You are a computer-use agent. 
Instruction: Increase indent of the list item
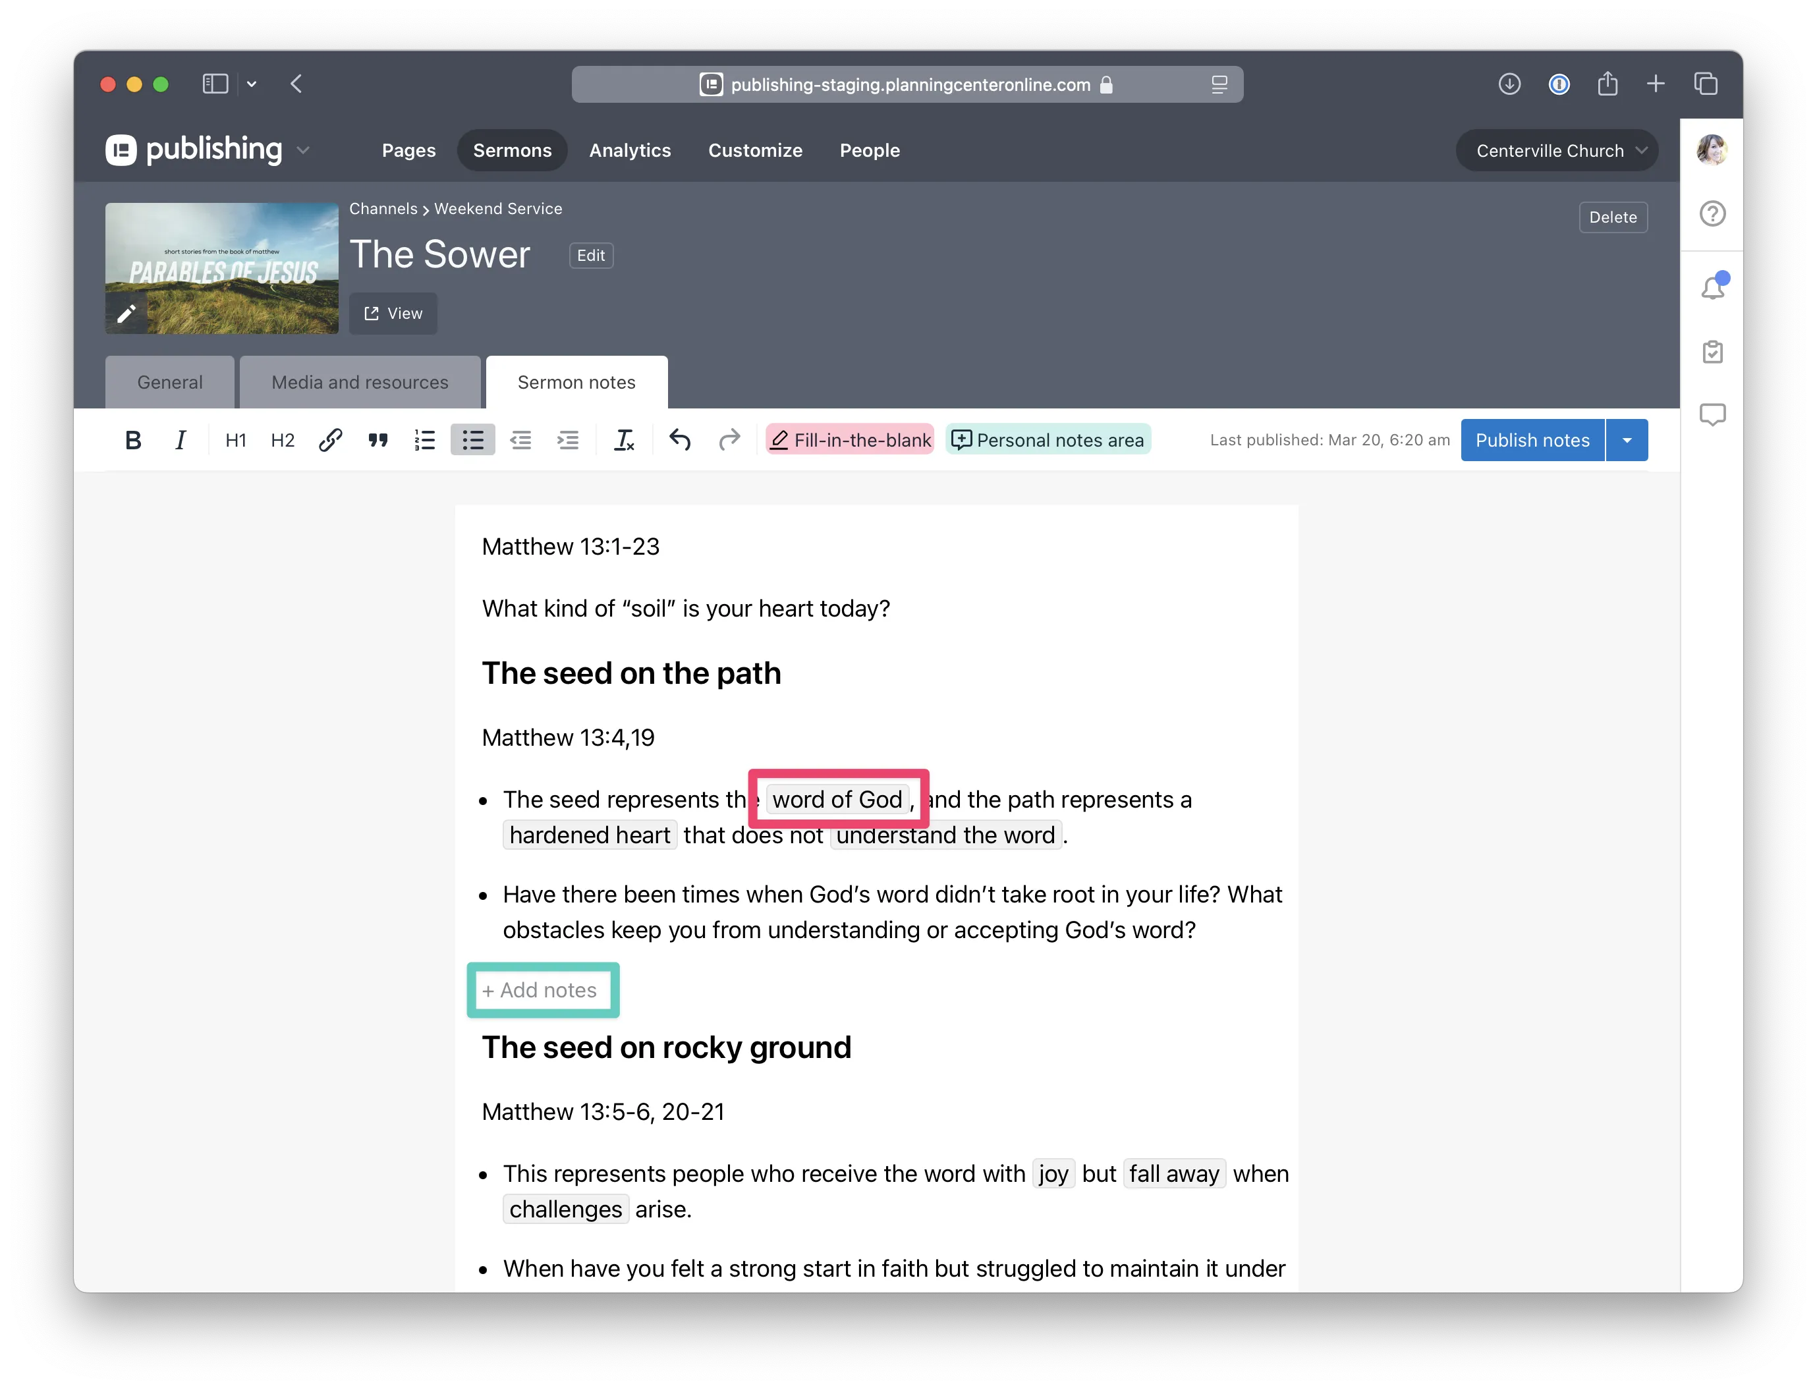[x=568, y=440]
